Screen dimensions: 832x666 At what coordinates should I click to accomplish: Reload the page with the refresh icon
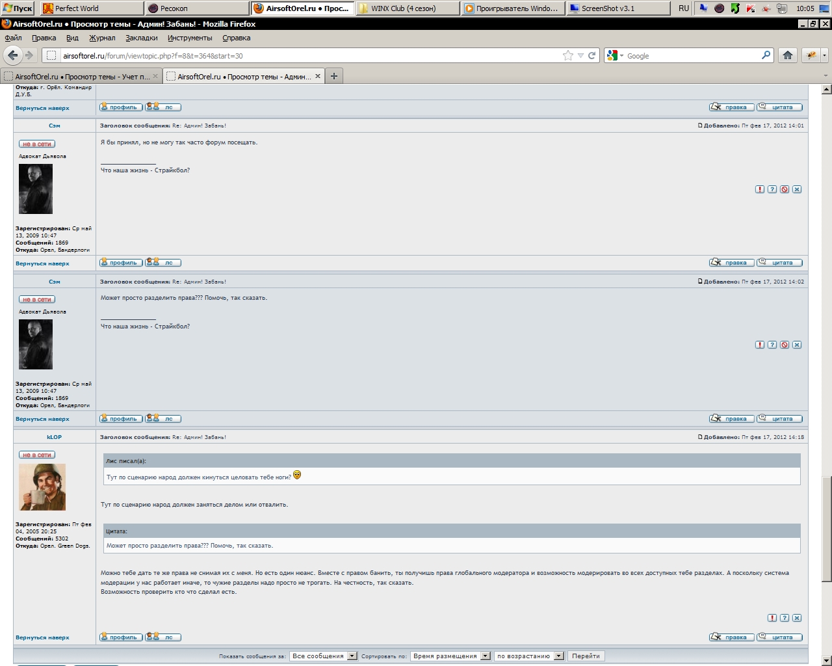coord(592,56)
